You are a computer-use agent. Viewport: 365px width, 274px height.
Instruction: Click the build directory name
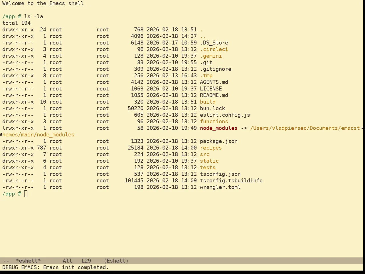(x=208, y=102)
